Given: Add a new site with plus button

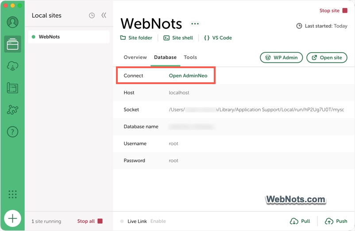Looking at the screenshot, I should point(12,218).
